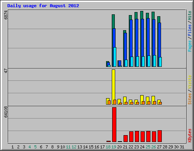The height and width of the screenshot is (151, 194).
Task: Click the green day 25 axis label
Action: coord(148,147)
